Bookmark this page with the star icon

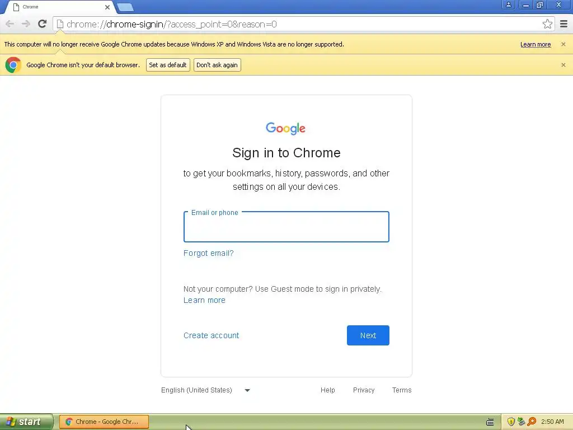coord(547,24)
